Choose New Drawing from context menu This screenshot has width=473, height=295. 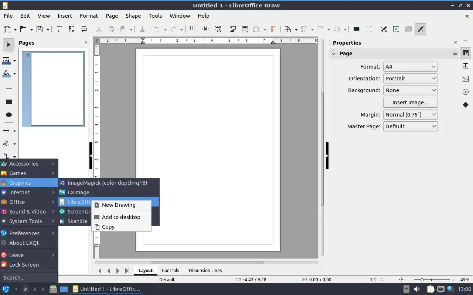point(121,205)
